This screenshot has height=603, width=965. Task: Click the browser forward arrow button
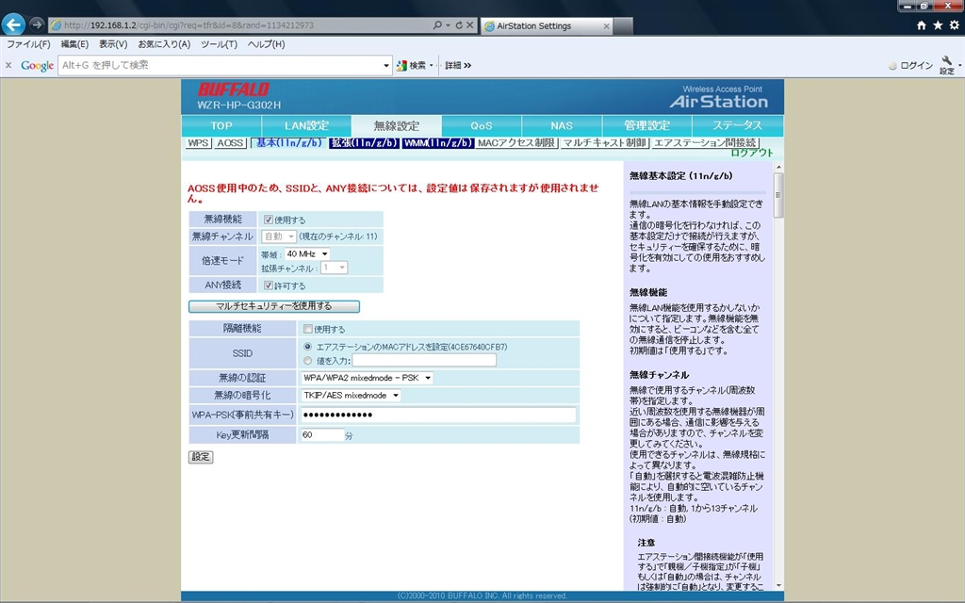pyautogui.click(x=37, y=24)
